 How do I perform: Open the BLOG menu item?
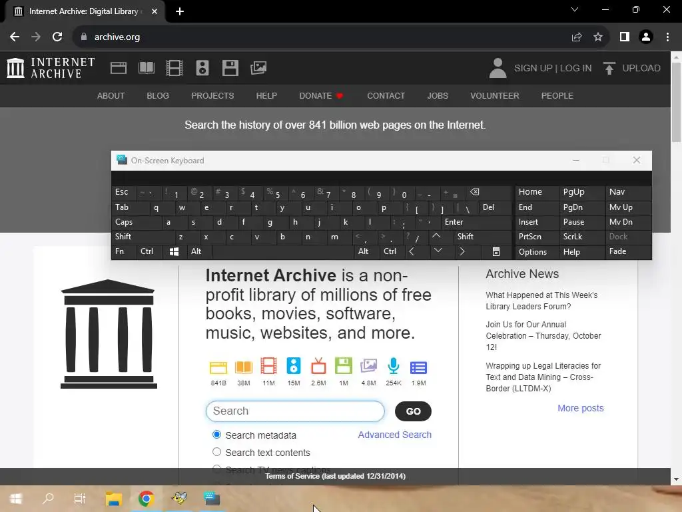(x=158, y=96)
